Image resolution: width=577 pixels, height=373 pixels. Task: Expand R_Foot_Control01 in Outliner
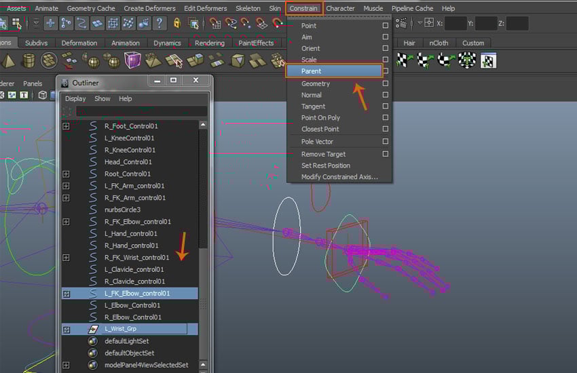pos(66,126)
